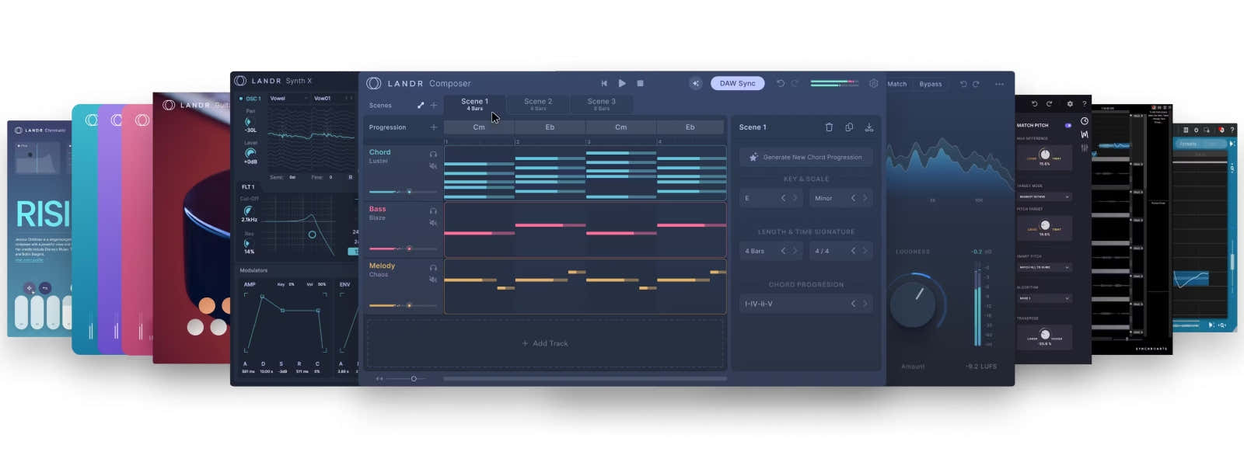Toggle the DAW Sync button
Screen dimensions: 1244x452
737,83
